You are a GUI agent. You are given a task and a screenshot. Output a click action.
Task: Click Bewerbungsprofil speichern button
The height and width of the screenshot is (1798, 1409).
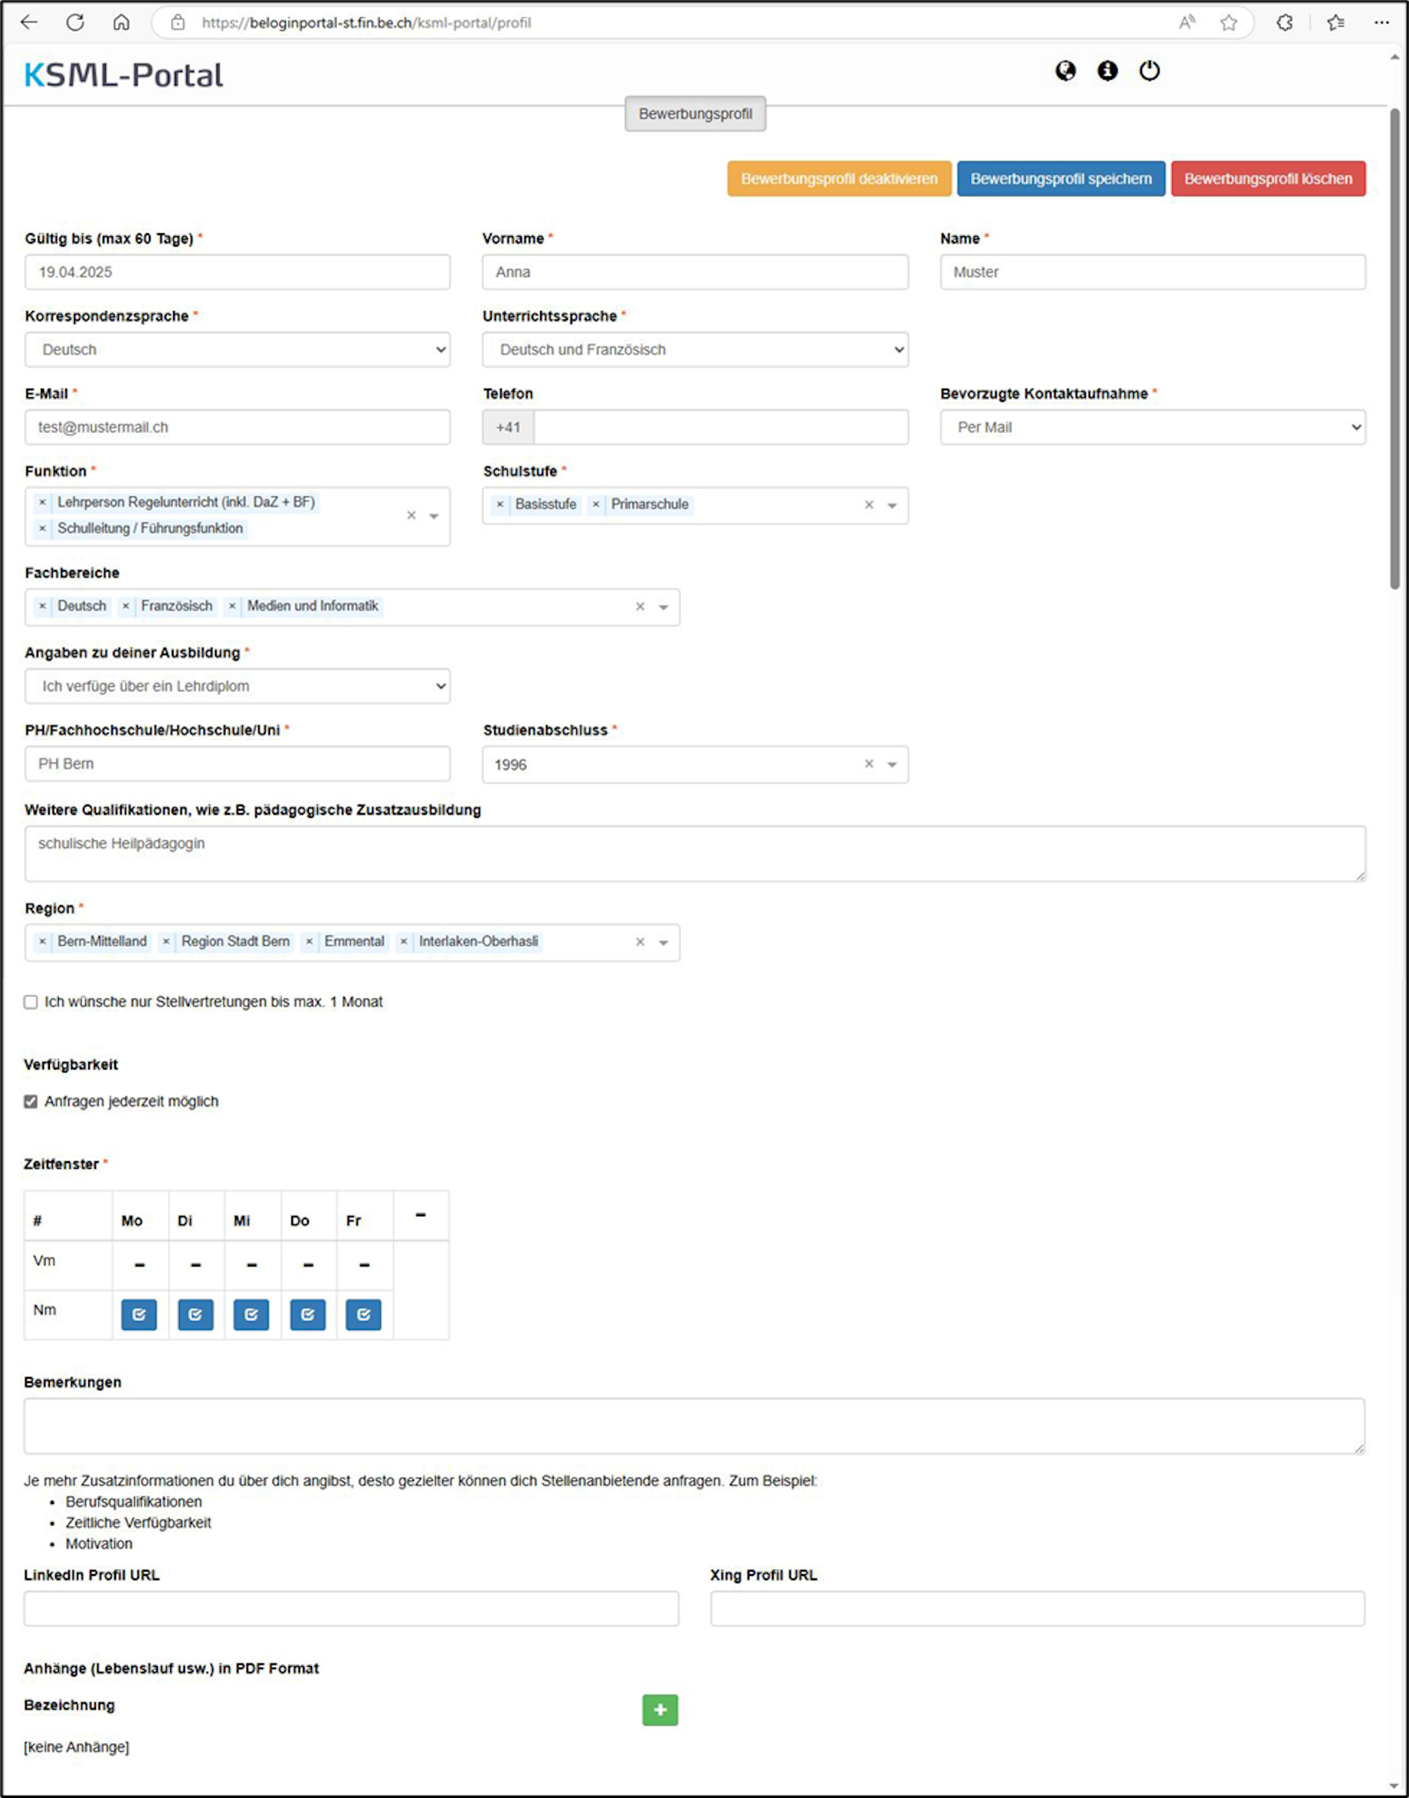1060,179
